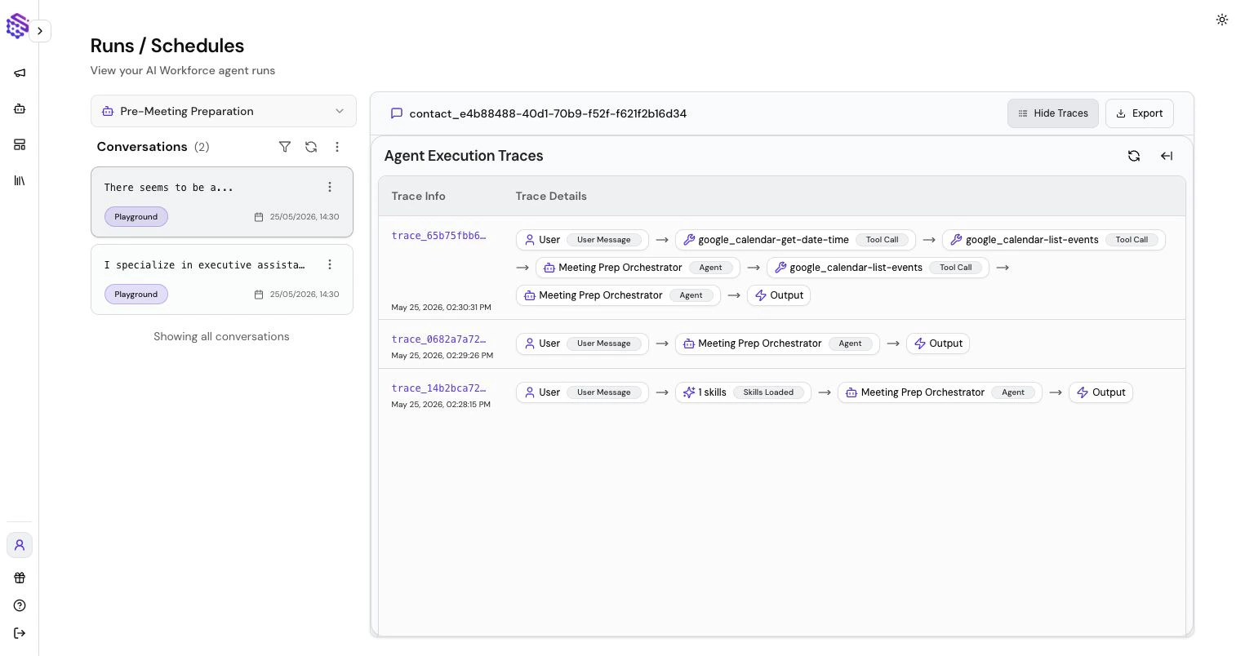
Task: Select the 'There seems to be a...' conversation
Action: tap(222, 202)
